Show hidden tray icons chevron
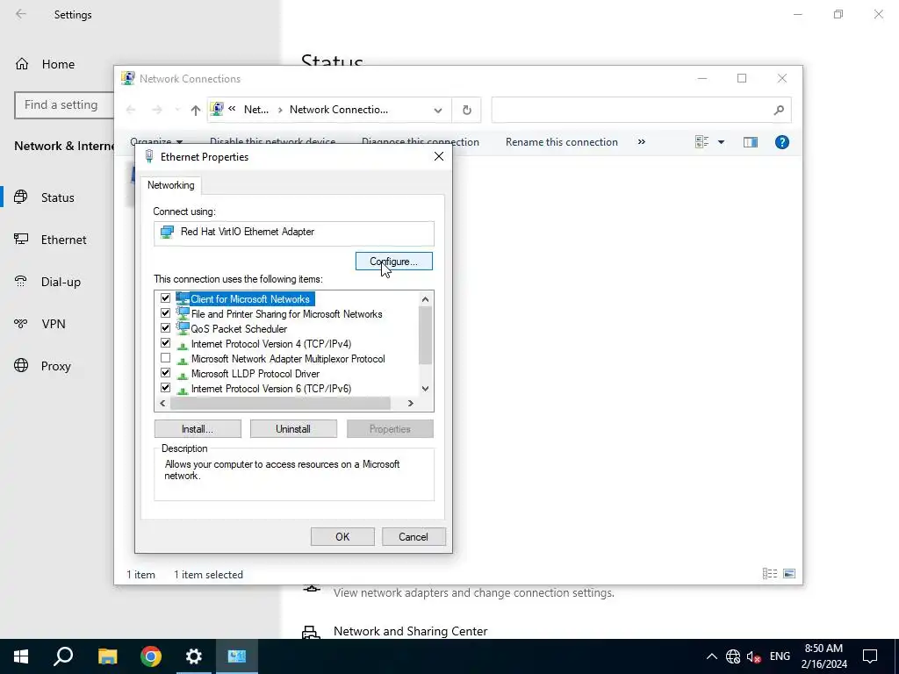899x674 pixels. pyautogui.click(x=711, y=656)
